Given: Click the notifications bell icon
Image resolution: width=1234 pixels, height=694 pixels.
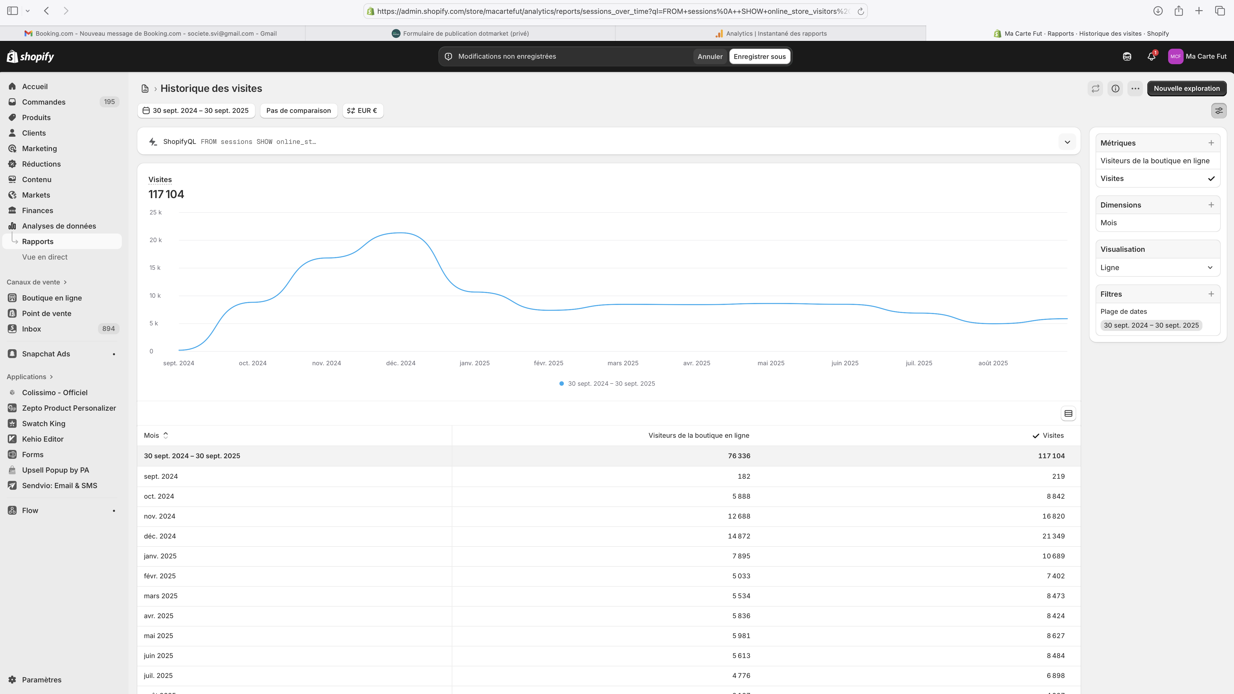Looking at the screenshot, I should pos(1152,56).
